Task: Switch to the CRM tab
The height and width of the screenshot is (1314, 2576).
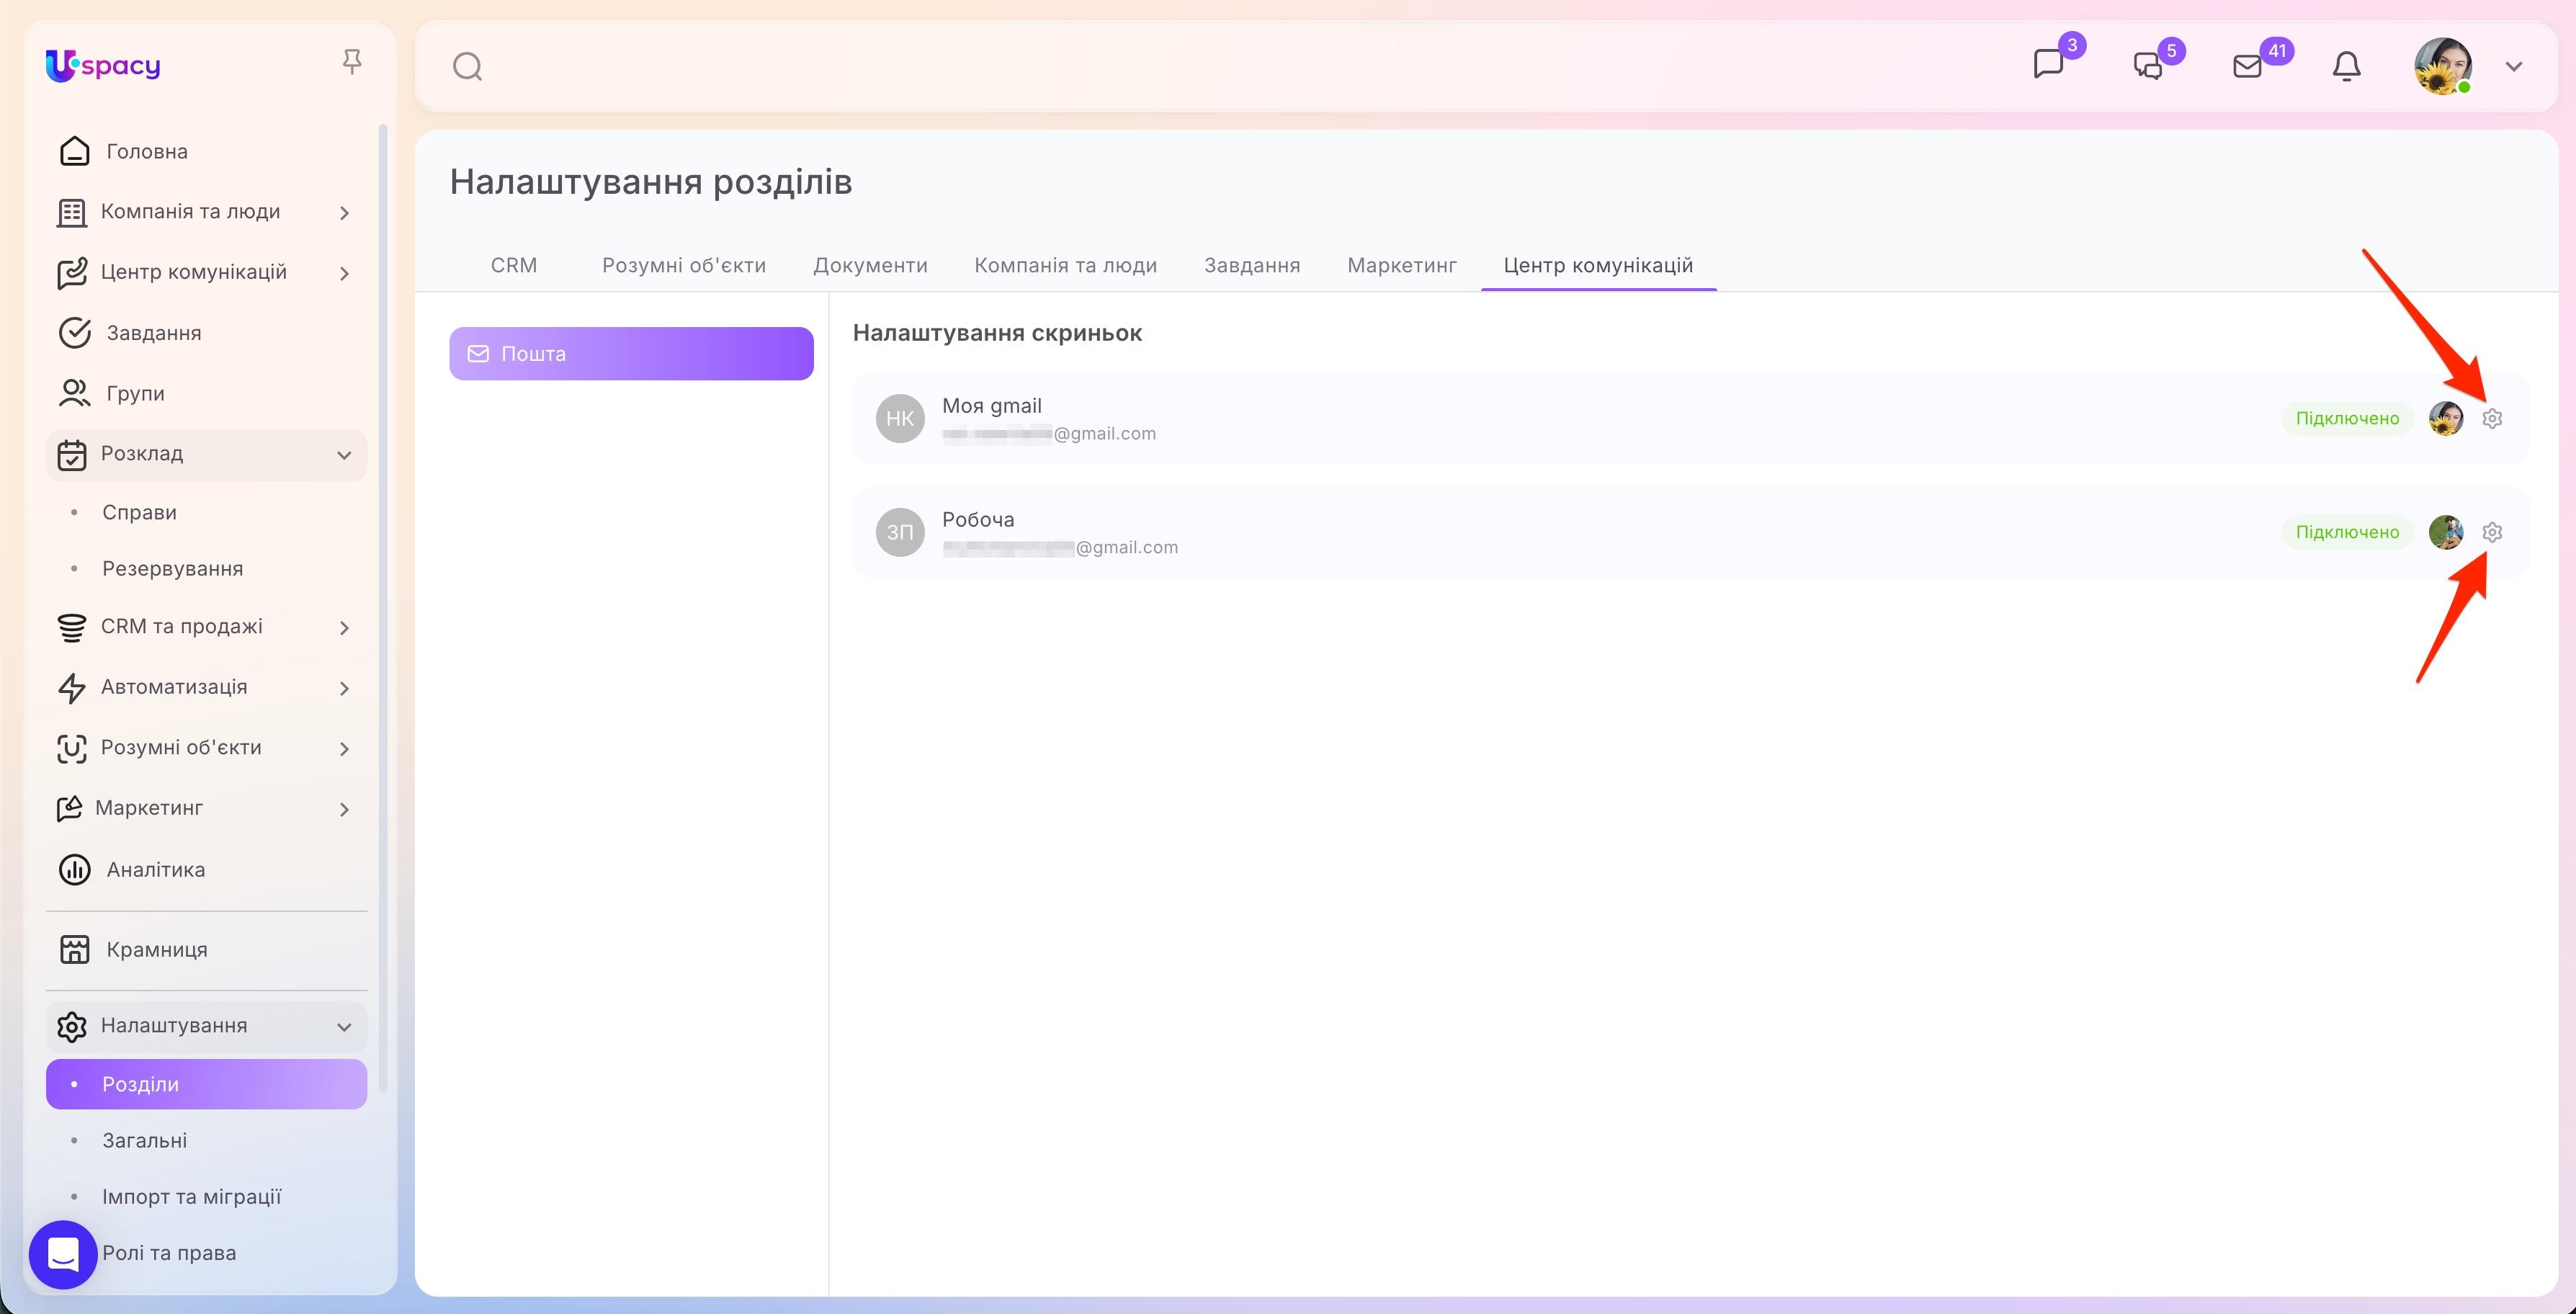Action: pos(514,265)
